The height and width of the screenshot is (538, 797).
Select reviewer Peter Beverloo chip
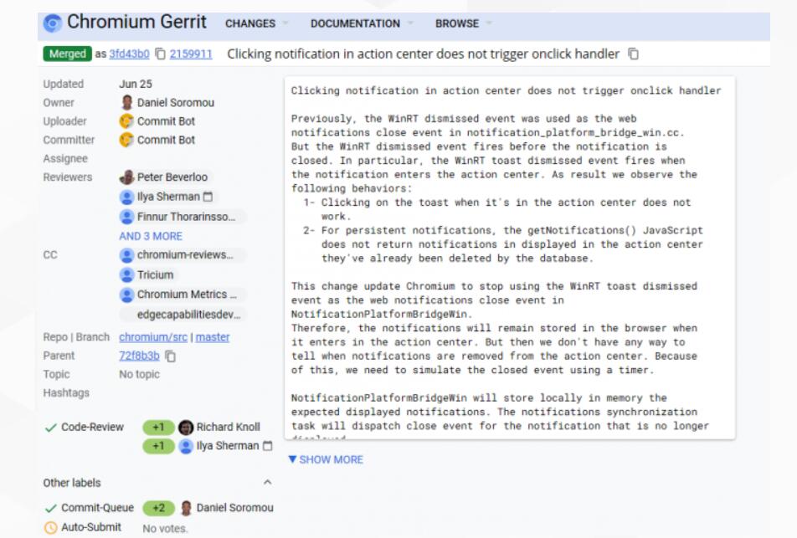click(x=165, y=177)
